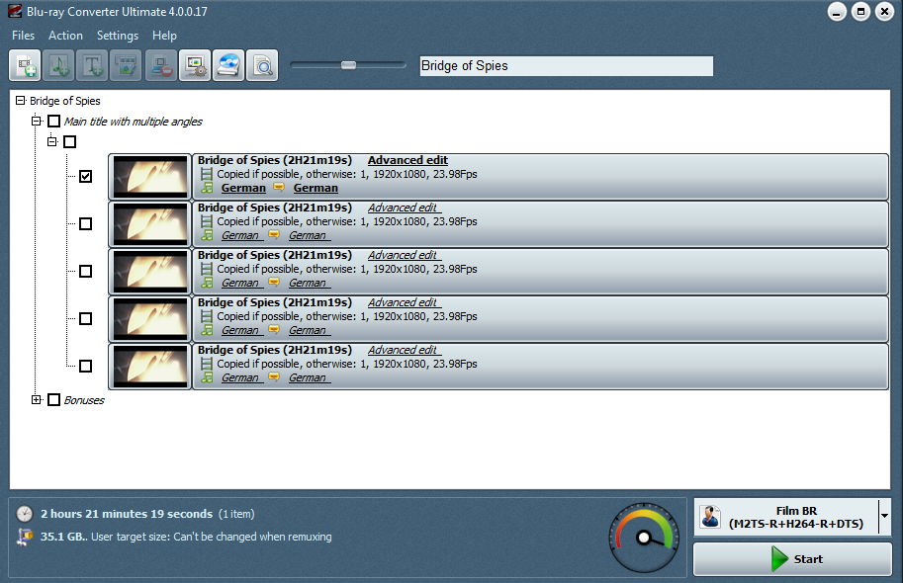Screen dimensions: 903x583
Task: Click the audio German link in the third title
Action: [x=241, y=284]
